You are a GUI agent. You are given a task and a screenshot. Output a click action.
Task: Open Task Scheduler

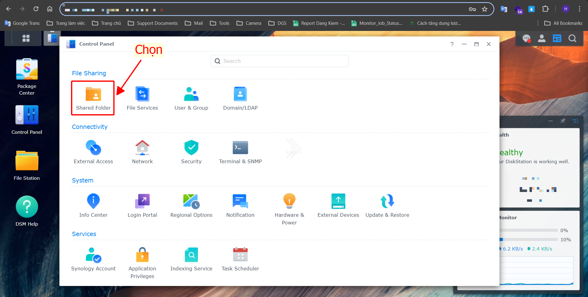point(240,259)
